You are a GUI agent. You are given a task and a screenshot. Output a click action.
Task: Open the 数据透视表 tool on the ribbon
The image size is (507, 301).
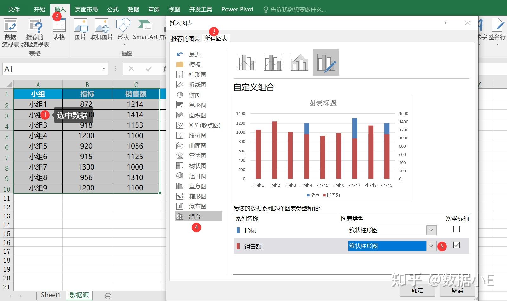coord(10,32)
